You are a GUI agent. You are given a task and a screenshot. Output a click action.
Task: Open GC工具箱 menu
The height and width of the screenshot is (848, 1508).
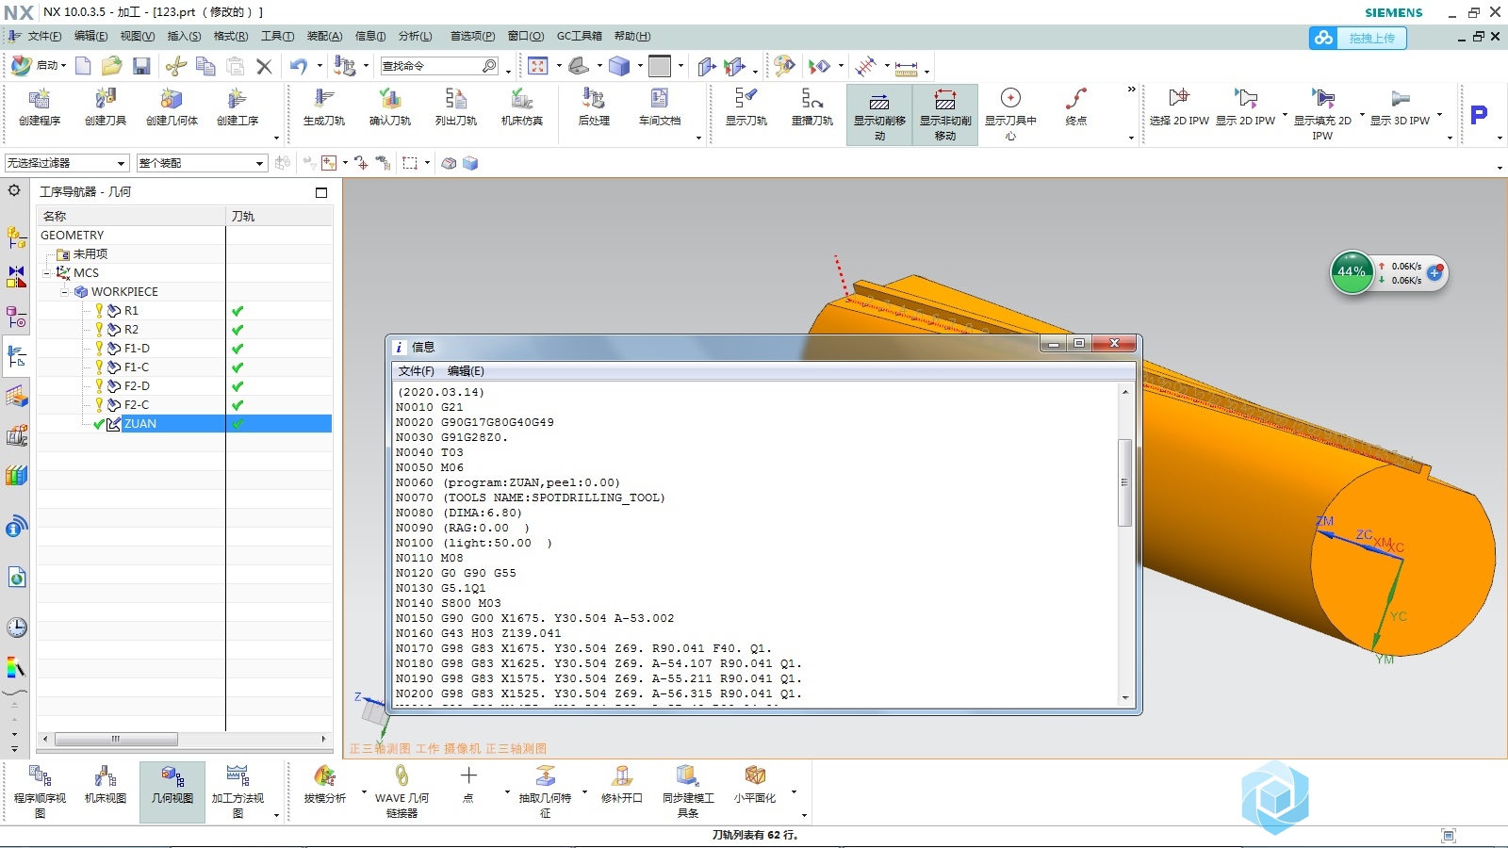580,37
